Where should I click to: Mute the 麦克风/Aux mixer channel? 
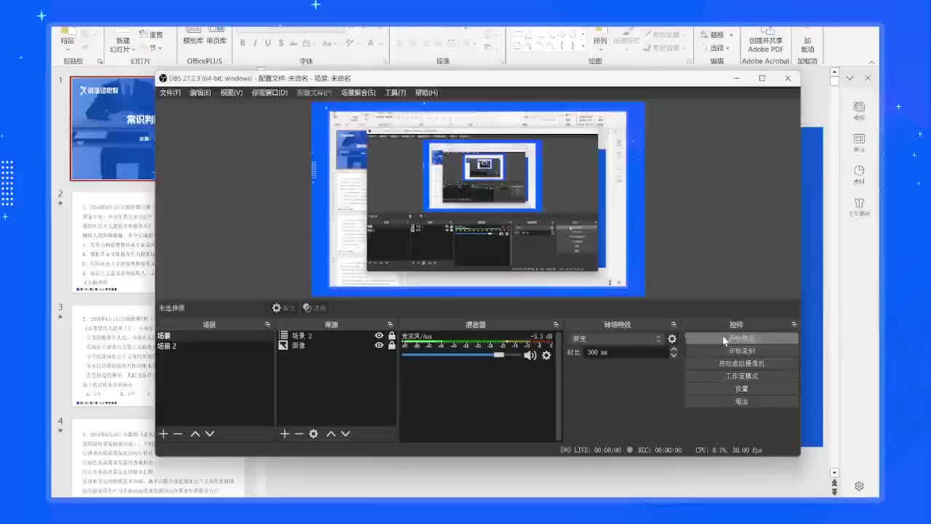pyautogui.click(x=530, y=355)
